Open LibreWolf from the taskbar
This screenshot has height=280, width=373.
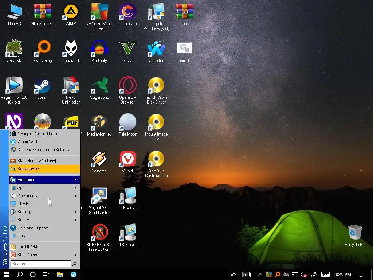pyautogui.click(x=74, y=275)
